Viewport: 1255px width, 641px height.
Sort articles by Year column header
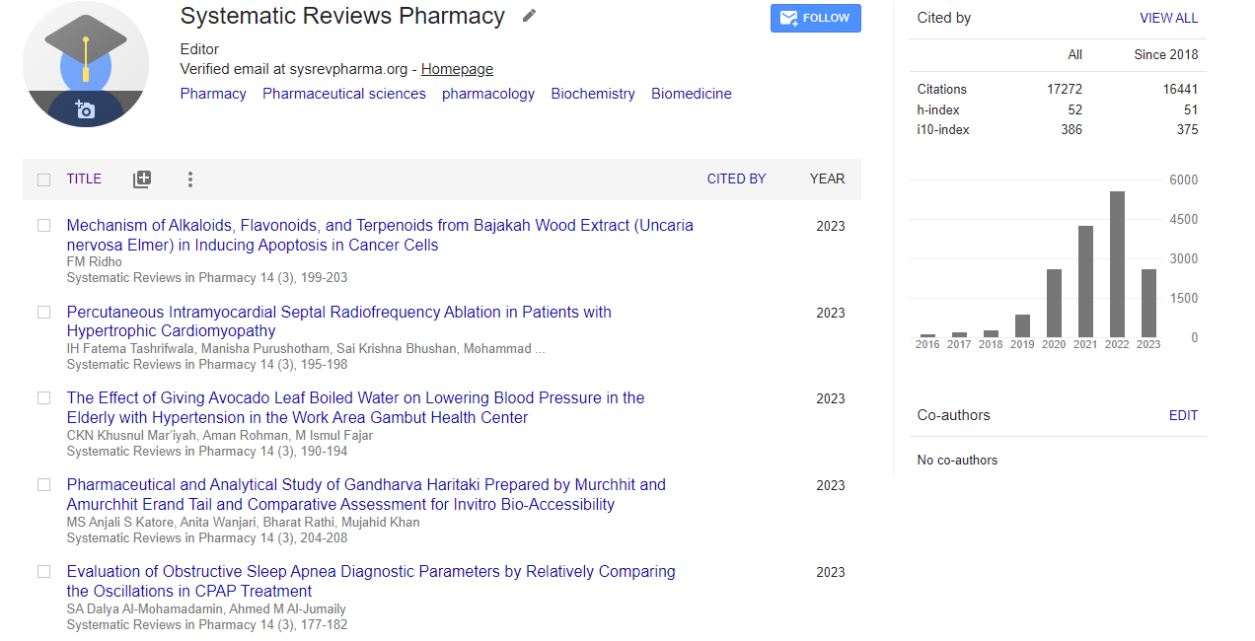tap(827, 179)
